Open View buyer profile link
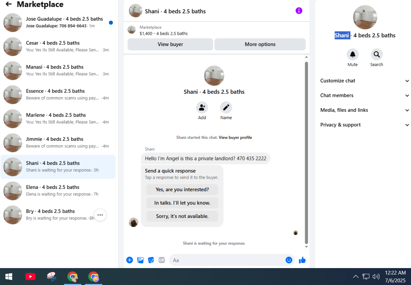411x285 pixels. point(235,137)
